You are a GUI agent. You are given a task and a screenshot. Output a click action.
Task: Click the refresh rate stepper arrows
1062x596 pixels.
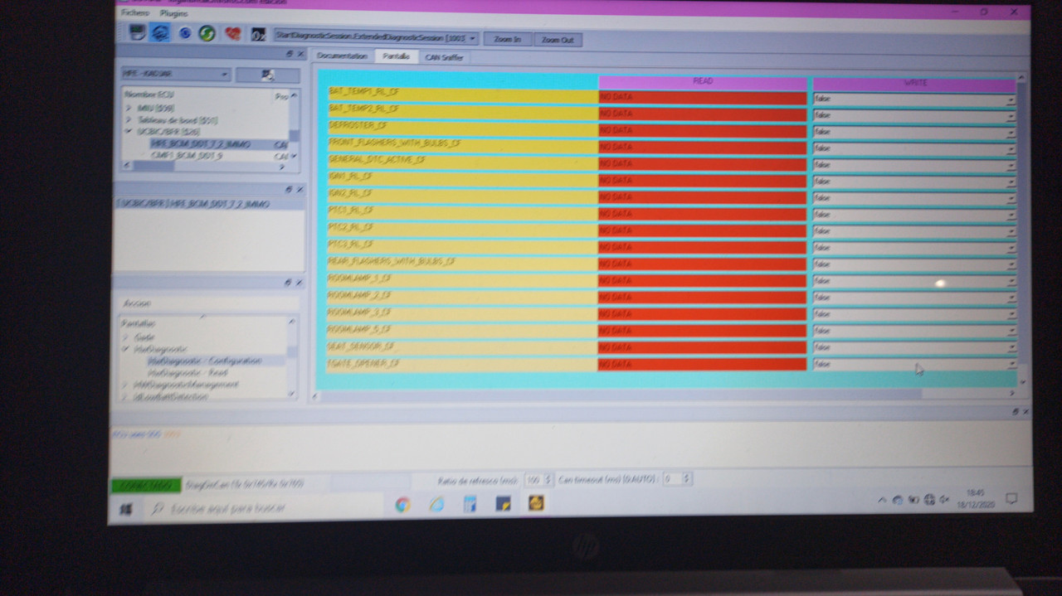coord(547,479)
